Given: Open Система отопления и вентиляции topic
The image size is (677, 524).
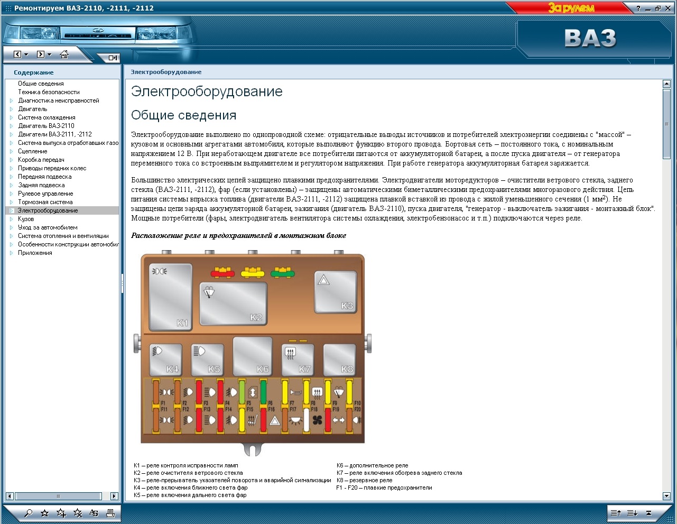Looking at the screenshot, I should pos(63,236).
